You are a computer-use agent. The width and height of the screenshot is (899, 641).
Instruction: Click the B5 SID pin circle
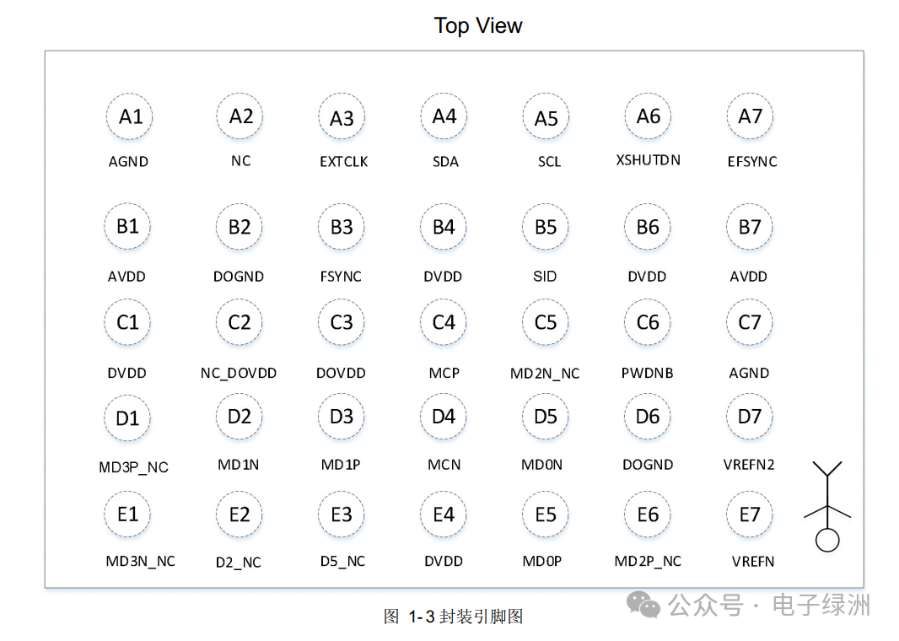coord(546,228)
